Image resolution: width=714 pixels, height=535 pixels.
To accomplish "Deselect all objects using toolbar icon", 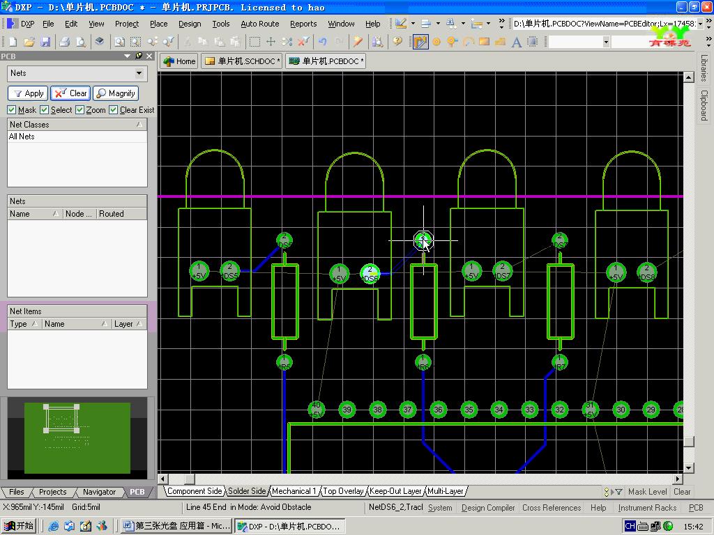I will (x=287, y=42).
